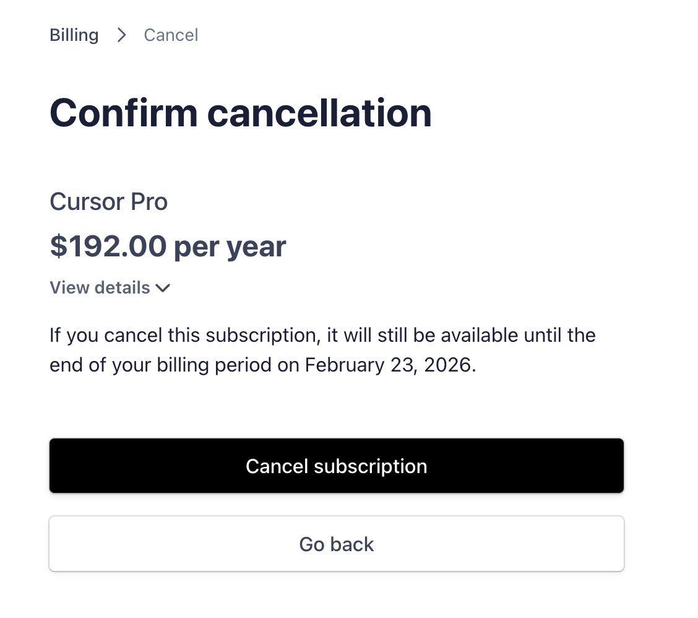Expand the View details section
Image resolution: width=698 pixels, height=618 pixels.
100,288
